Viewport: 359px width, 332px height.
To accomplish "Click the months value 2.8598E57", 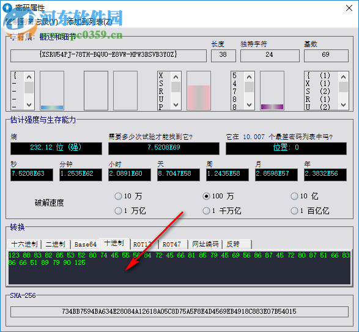I will point(276,175).
